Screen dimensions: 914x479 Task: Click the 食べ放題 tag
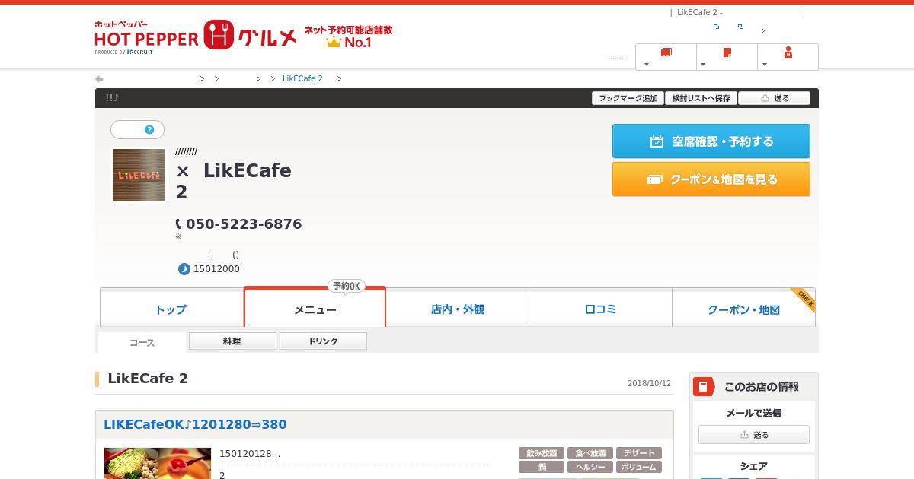click(590, 453)
